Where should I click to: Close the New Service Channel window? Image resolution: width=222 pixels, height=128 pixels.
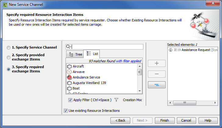(213, 3)
